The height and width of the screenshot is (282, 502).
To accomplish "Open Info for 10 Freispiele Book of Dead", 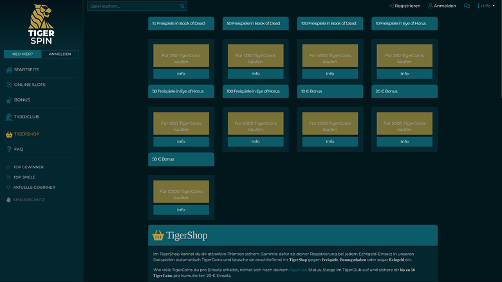I will [181, 74].
